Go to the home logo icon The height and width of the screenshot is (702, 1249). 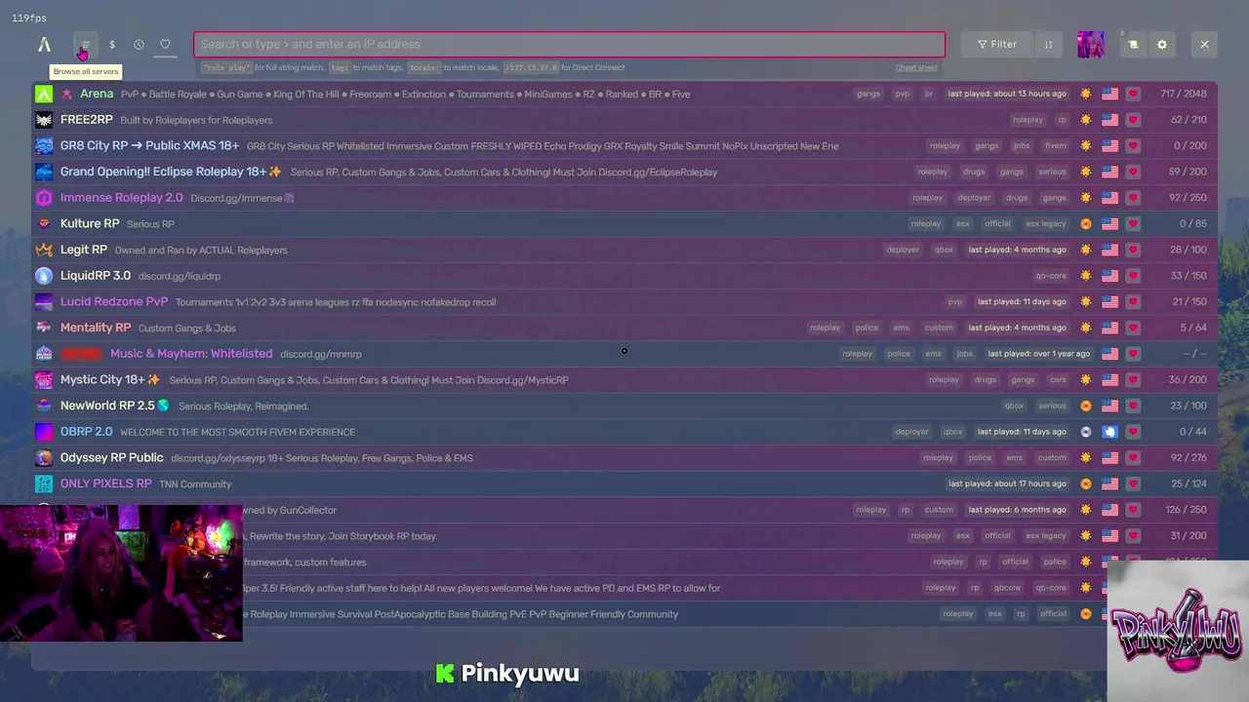point(44,45)
